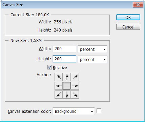The width and height of the screenshot is (145, 122).
Task: Cancel the Canvas Size dialog
Action: tap(128, 27)
